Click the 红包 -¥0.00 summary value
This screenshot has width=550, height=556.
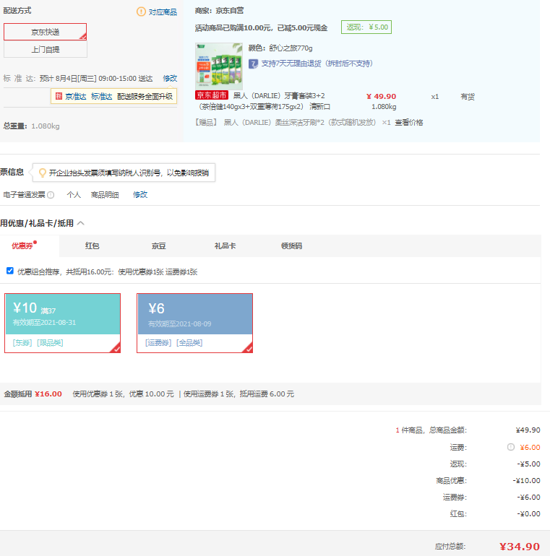pos(528,514)
